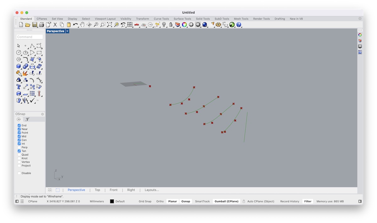Click the lock icon in the toolbar

tap(171, 25)
